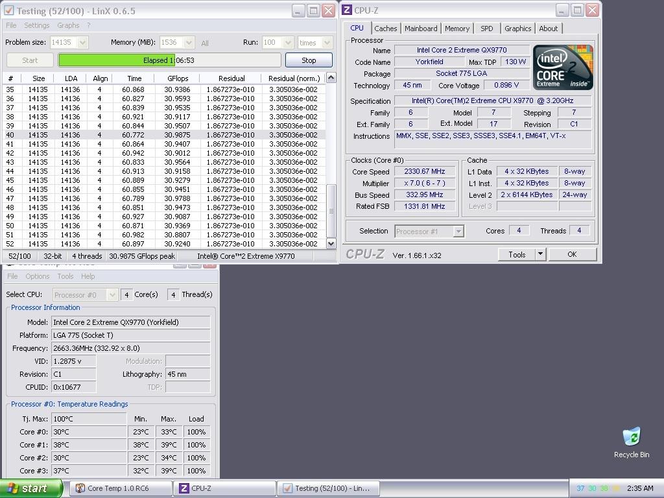Viewport: 664px width, 498px height.
Task: Click the 52/100 status bar entry
Action: (x=19, y=255)
